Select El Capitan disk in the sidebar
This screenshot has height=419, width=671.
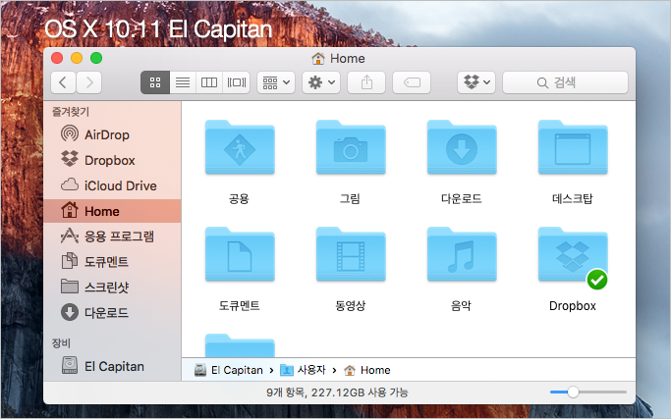112,366
